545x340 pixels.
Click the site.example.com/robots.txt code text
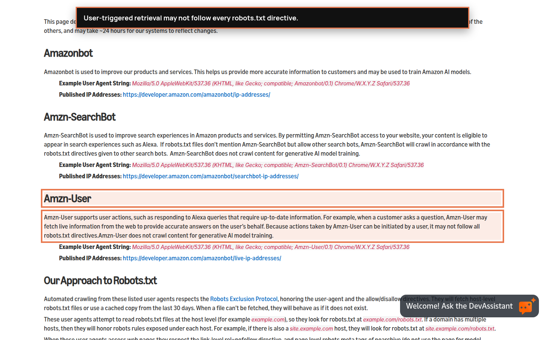tap(460, 329)
